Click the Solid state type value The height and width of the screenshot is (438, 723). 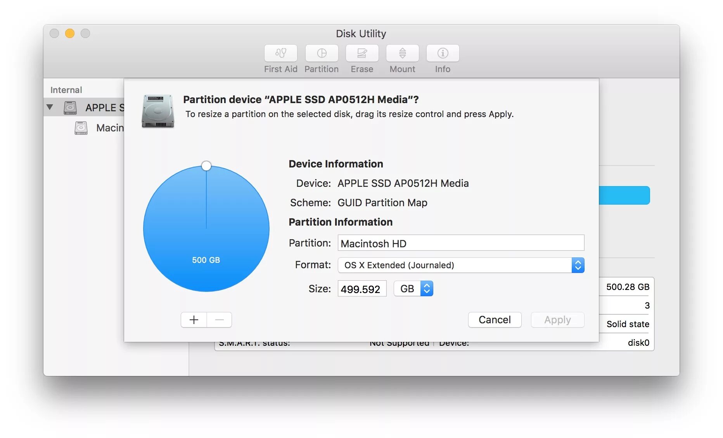[628, 324]
